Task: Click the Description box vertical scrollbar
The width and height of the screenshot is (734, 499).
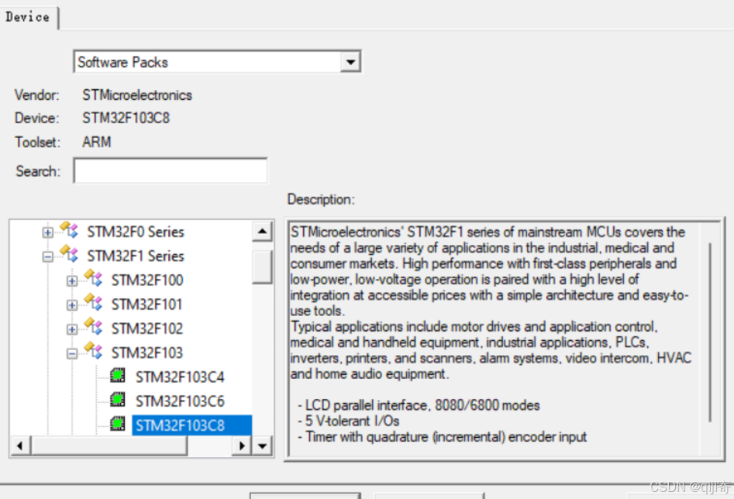Action: point(710,333)
